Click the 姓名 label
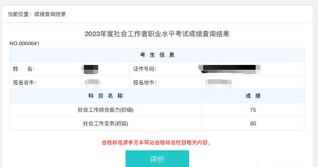Viewport: 318px width, 167px height. pyautogui.click(x=24, y=69)
